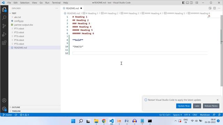223x125 pixels.
Task: Split the editor to the right
Action: click(215, 8)
